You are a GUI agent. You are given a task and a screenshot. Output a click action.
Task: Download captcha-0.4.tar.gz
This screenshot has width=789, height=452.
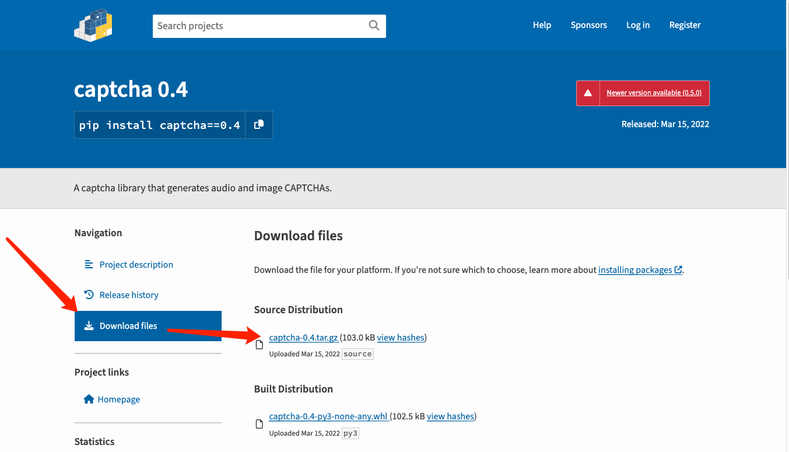[x=303, y=338]
